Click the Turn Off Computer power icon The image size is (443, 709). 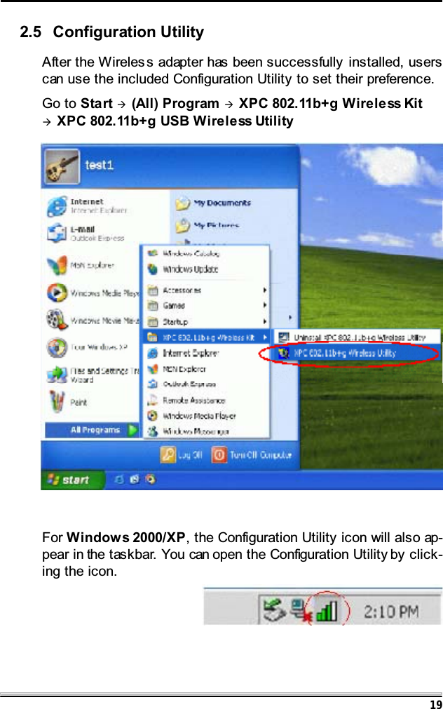(x=219, y=455)
